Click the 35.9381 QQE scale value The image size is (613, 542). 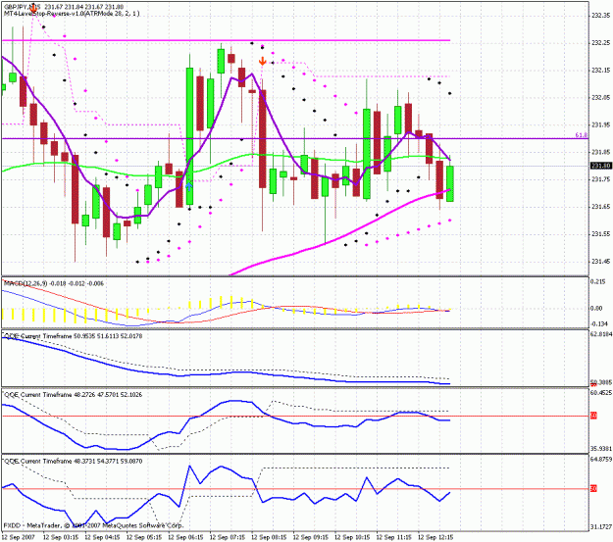click(601, 448)
